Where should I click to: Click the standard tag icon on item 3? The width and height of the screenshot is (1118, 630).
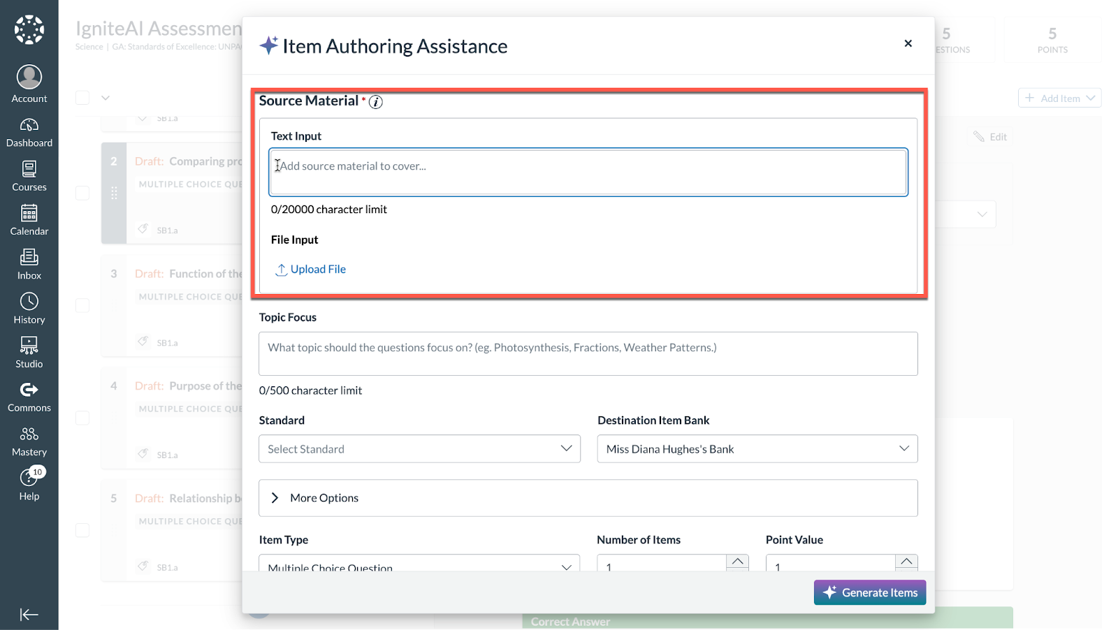(143, 342)
